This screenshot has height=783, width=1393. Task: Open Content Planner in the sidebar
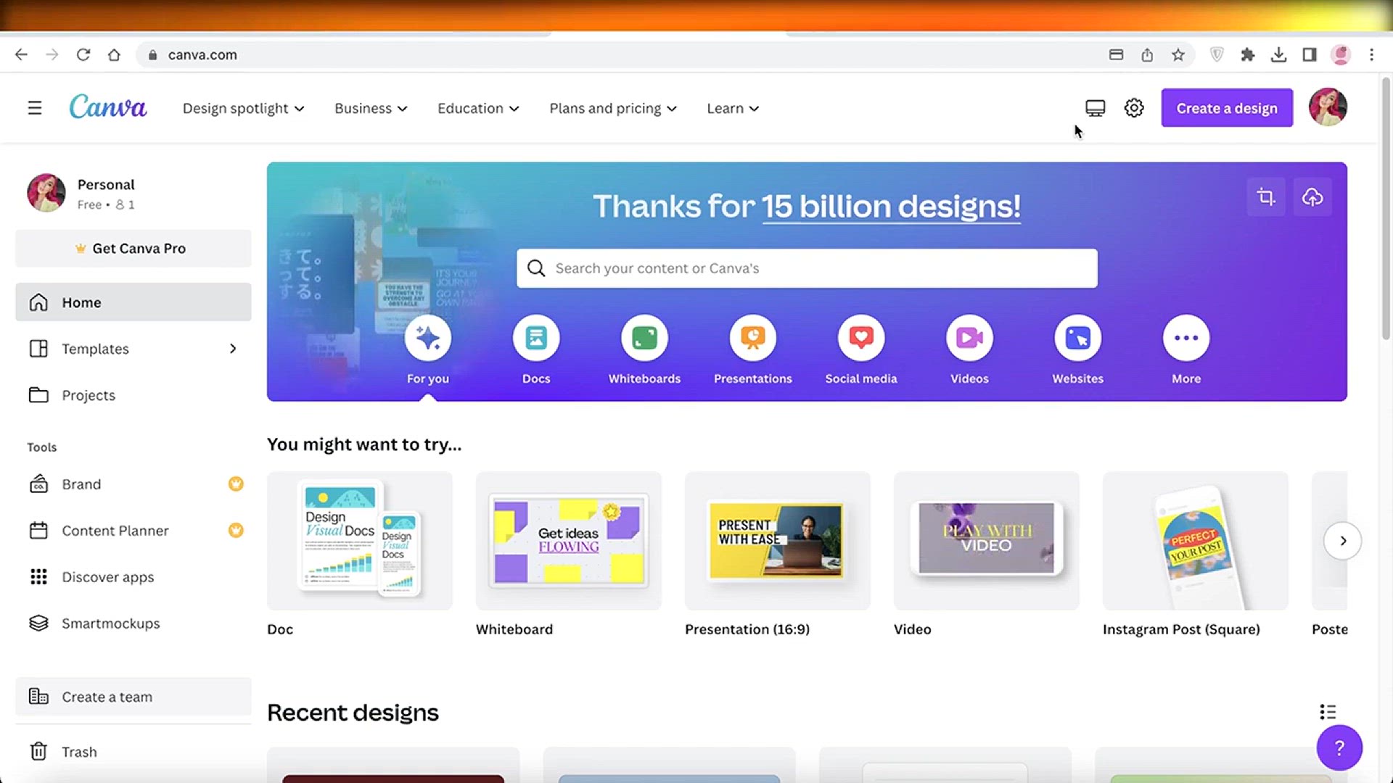(133, 531)
